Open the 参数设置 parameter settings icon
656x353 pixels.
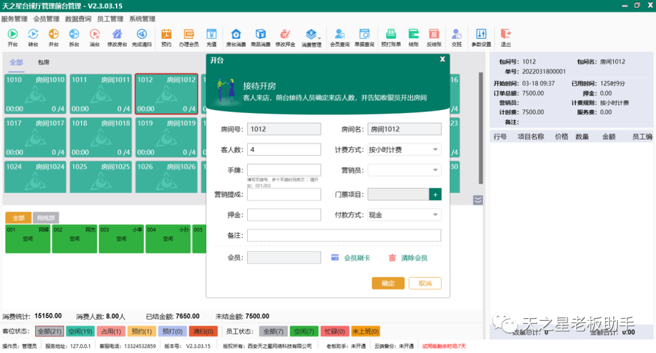click(x=480, y=38)
